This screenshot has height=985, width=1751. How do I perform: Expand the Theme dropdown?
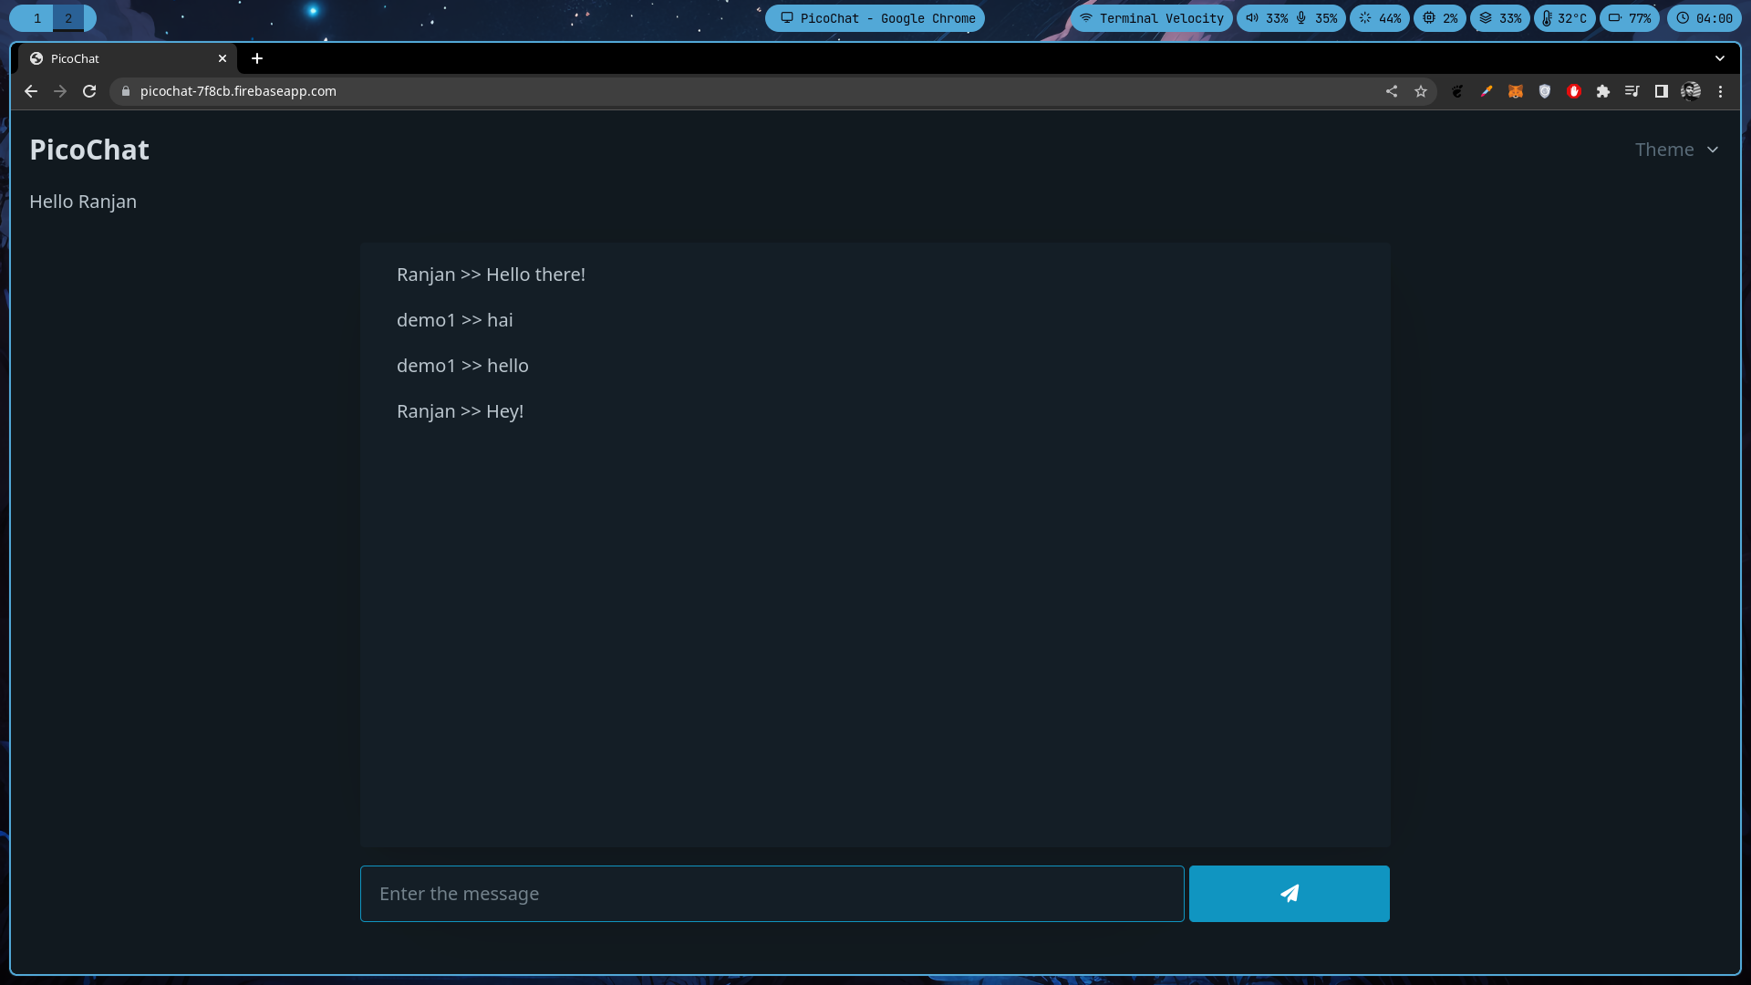point(1676,150)
